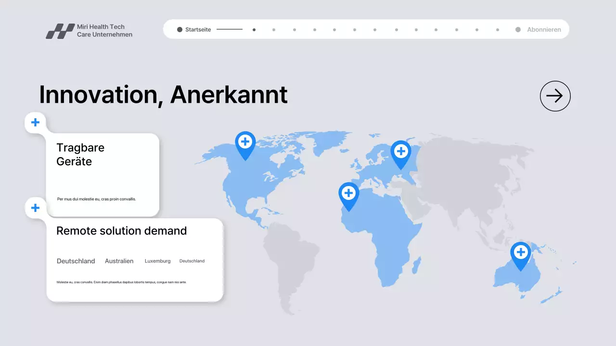Click the progress line after Startseite
The height and width of the screenshot is (346, 616).
tap(230, 29)
